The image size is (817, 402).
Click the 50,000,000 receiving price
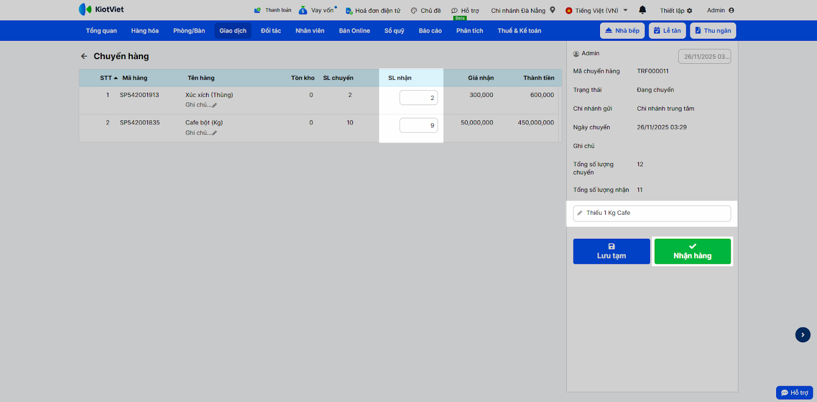click(477, 122)
